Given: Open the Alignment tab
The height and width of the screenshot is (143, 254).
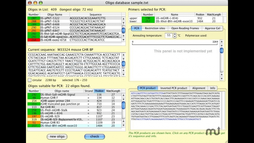Looking at the screenshot, I should point(199,88).
